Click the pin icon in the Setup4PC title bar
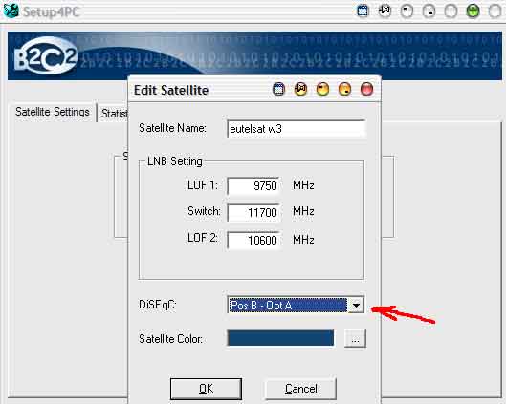Screen dimensions: 506x404 [x=385, y=11]
